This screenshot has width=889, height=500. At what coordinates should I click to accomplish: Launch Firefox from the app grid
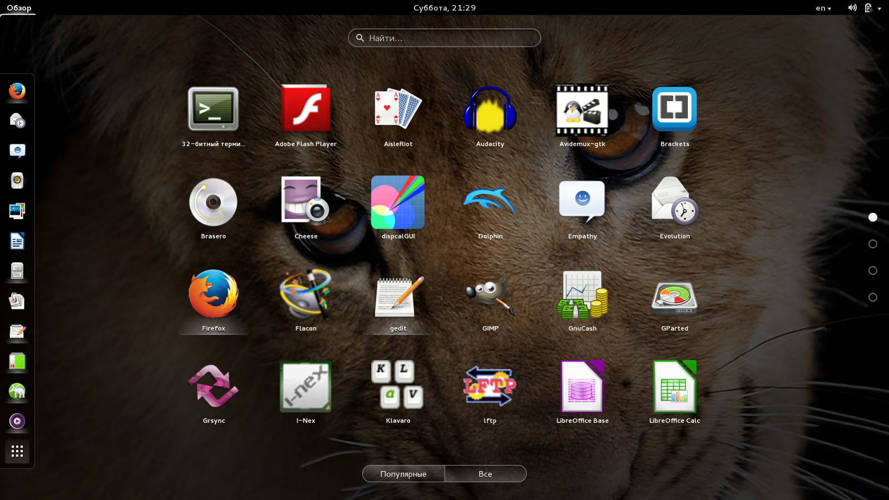click(x=213, y=294)
